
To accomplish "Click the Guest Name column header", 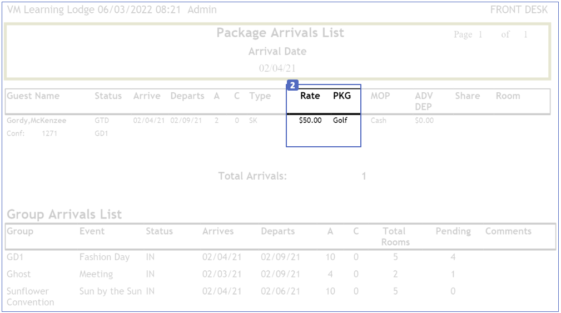I will (33, 96).
